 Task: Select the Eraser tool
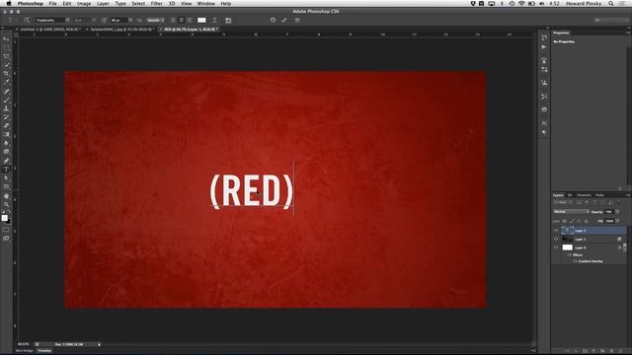click(6, 126)
